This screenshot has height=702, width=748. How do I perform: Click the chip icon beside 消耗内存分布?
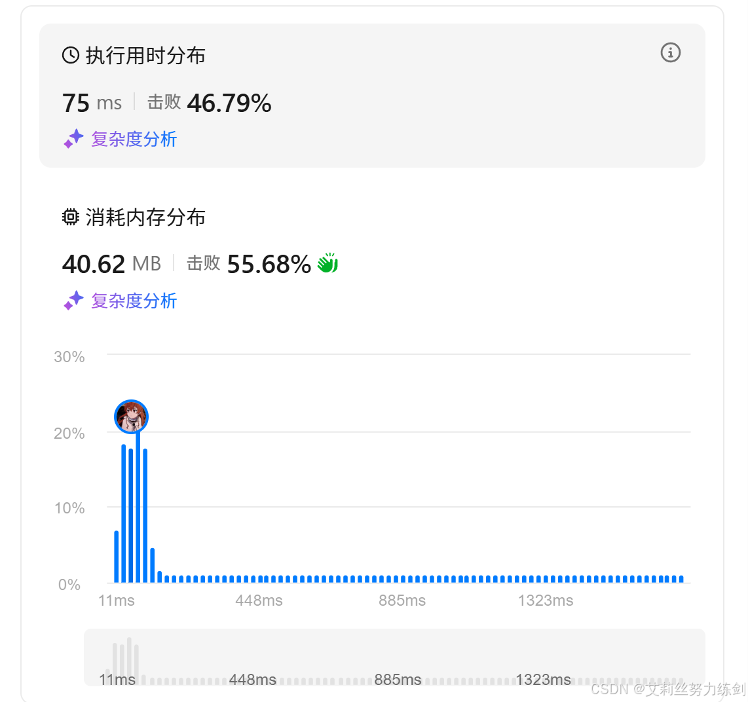pos(71,217)
